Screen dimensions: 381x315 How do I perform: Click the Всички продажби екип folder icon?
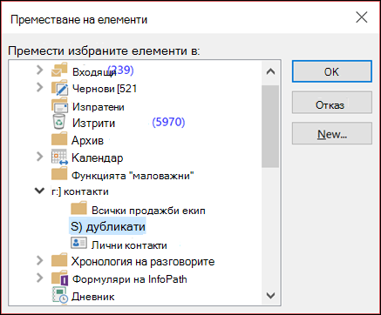(x=79, y=209)
